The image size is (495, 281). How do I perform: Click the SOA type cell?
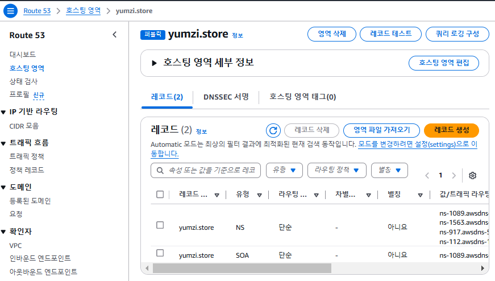tap(243, 255)
